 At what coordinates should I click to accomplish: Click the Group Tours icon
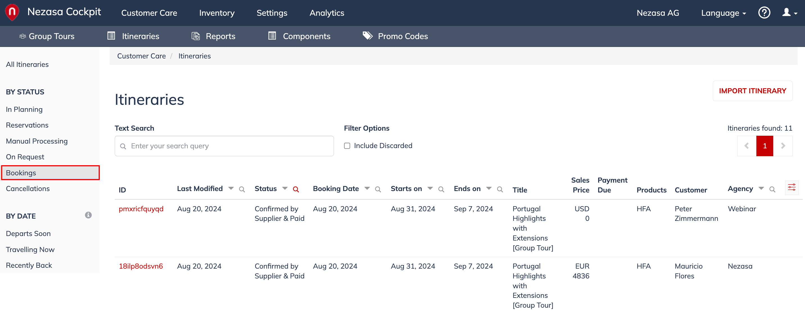22,36
